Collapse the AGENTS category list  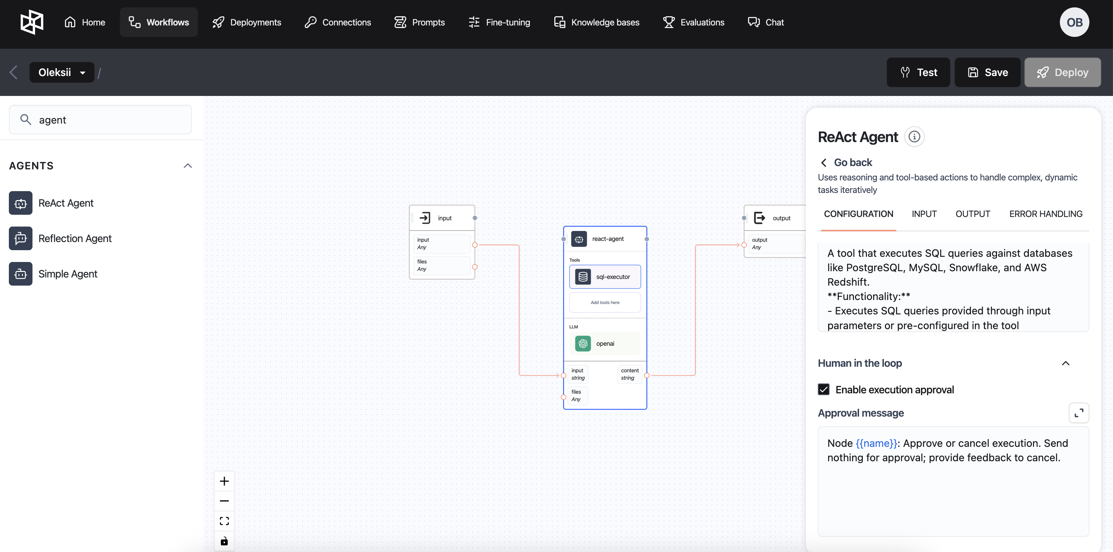pyautogui.click(x=187, y=166)
